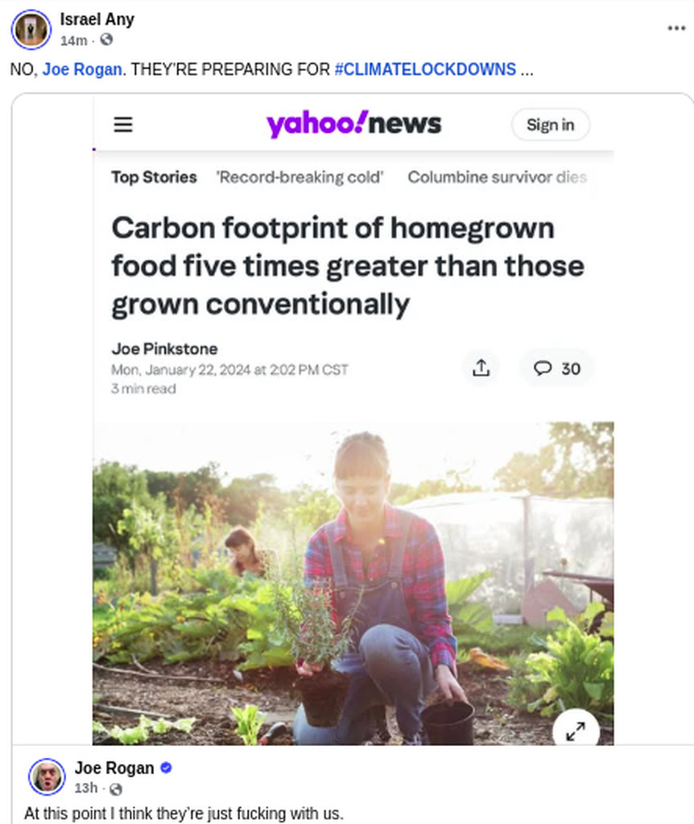Click the share upload icon
Screen dimensions: 694x824
(481, 368)
